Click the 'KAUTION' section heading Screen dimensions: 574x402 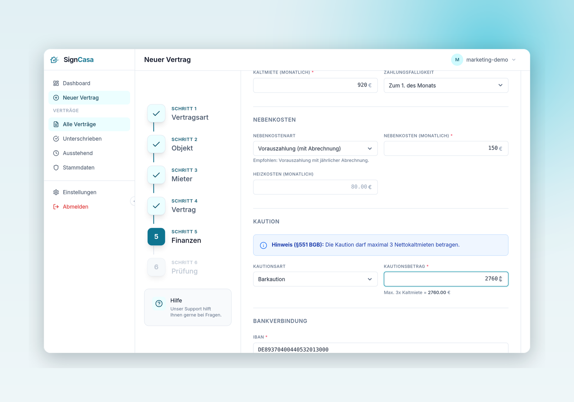(x=266, y=221)
